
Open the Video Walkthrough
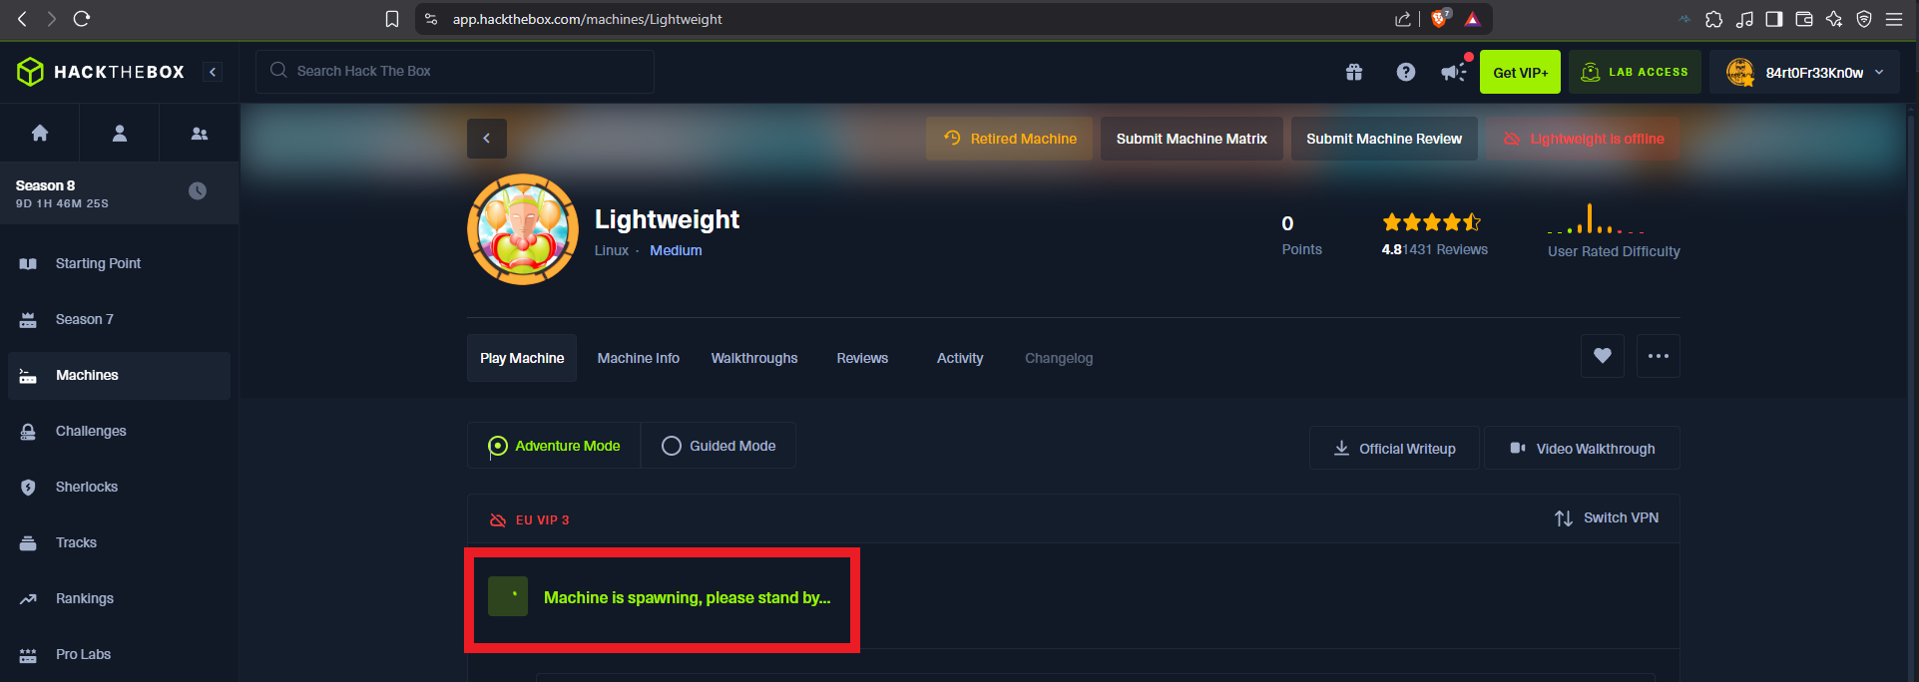[x=1583, y=449]
